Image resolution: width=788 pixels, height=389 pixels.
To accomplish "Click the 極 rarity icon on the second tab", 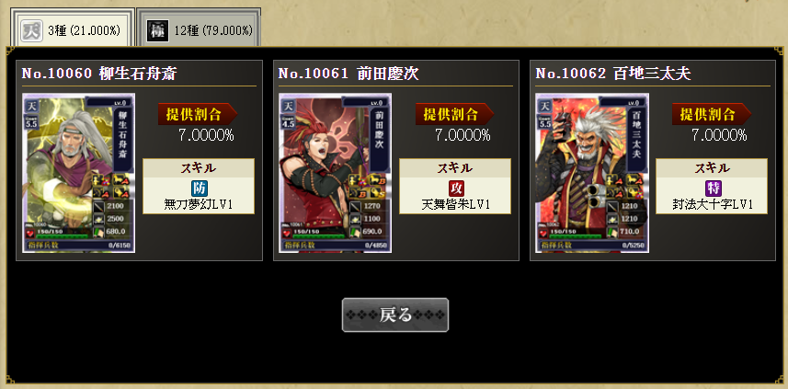I will point(157,31).
